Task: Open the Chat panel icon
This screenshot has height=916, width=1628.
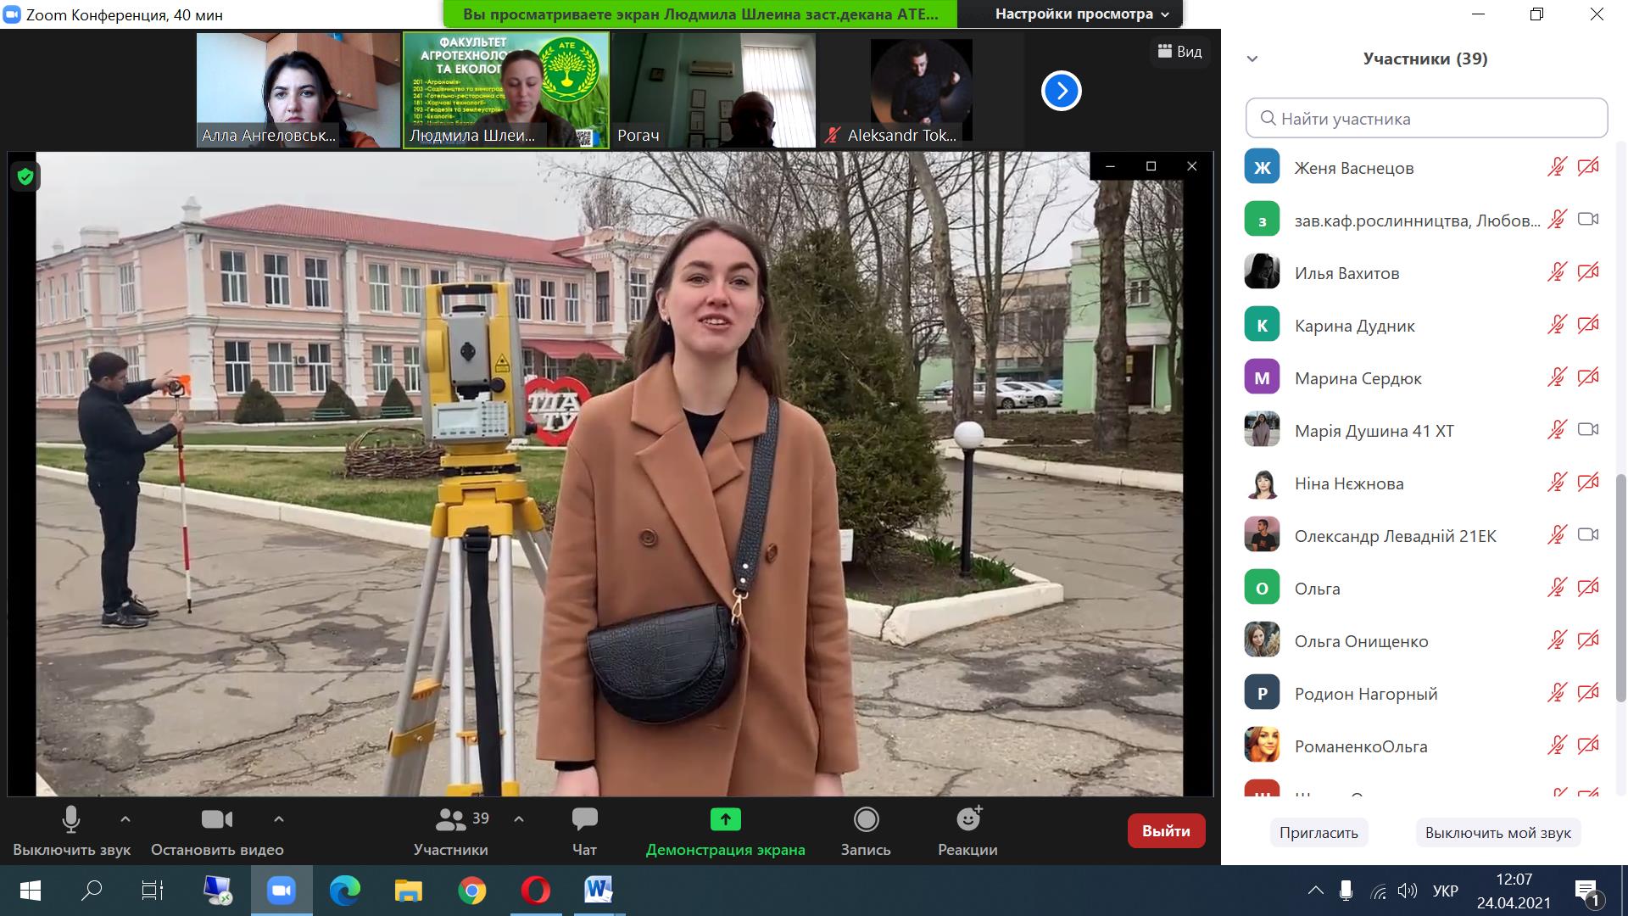Action: [x=584, y=819]
